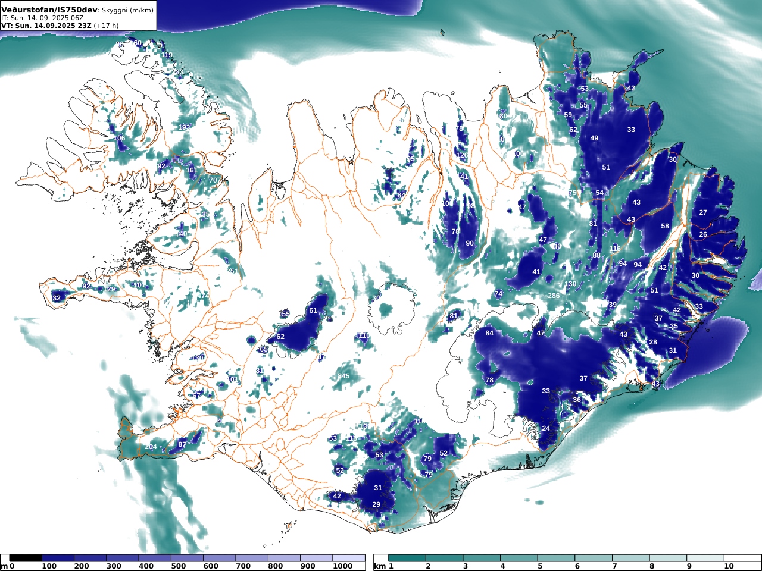Click the '1000' tick label in legend
The image size is (762, 571).
(342, 566)
